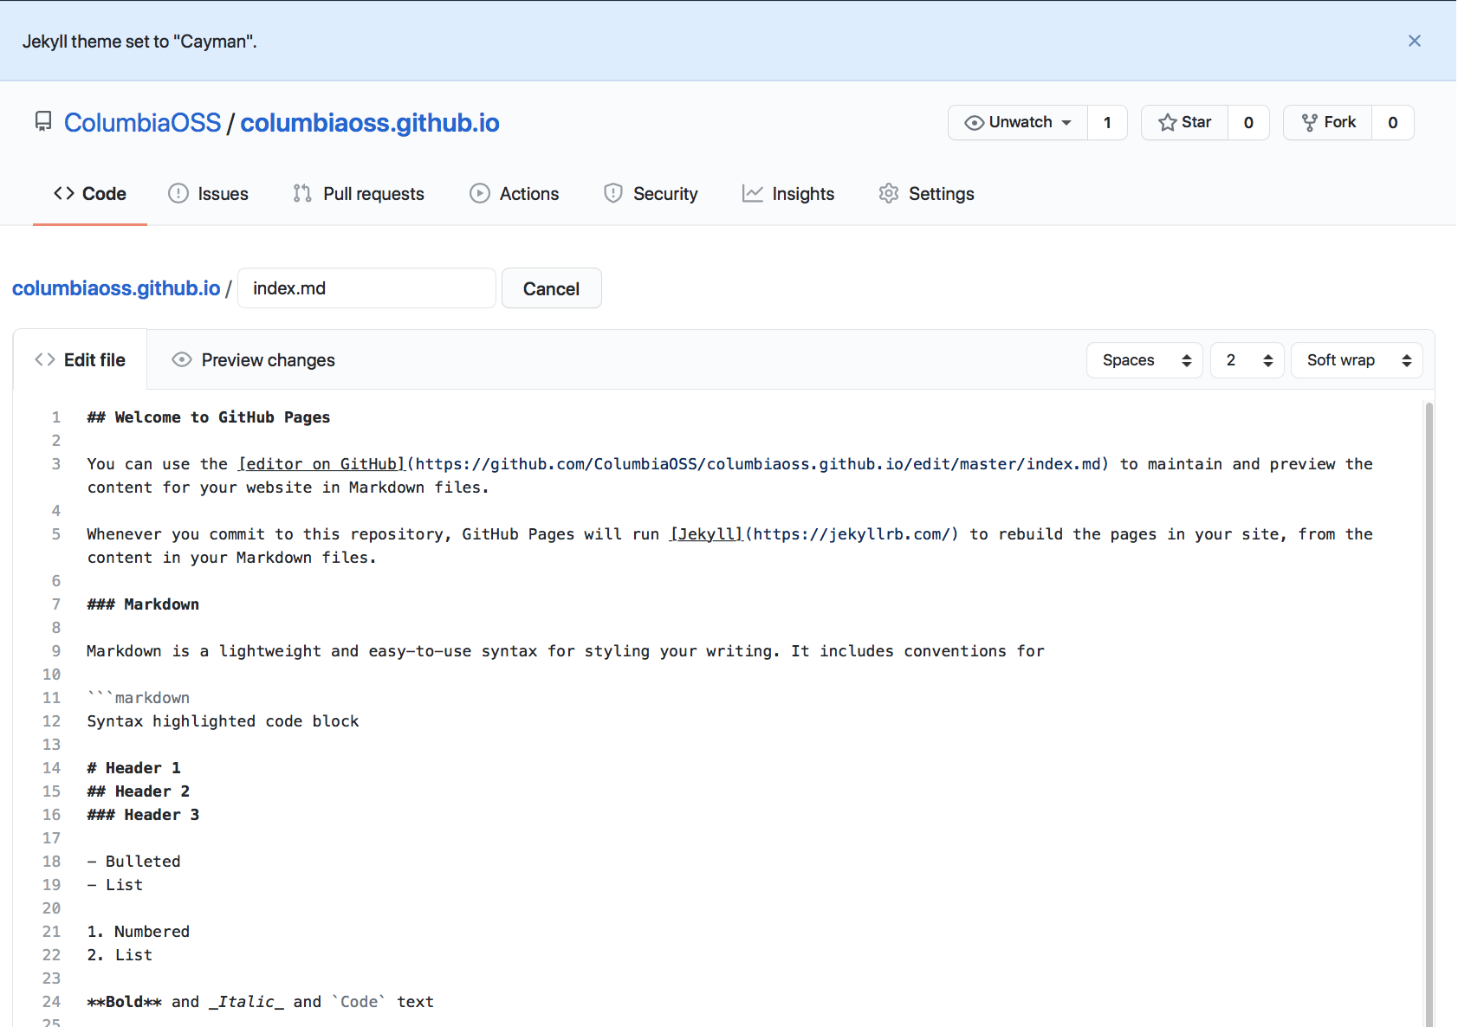
Task: Open the Spaces indent mode dropdown
Action: coord(1144,360)
